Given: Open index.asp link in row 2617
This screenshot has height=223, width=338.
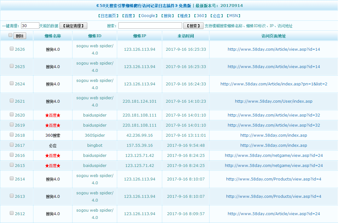Looking at the screenshot, I should coord(273,146).
